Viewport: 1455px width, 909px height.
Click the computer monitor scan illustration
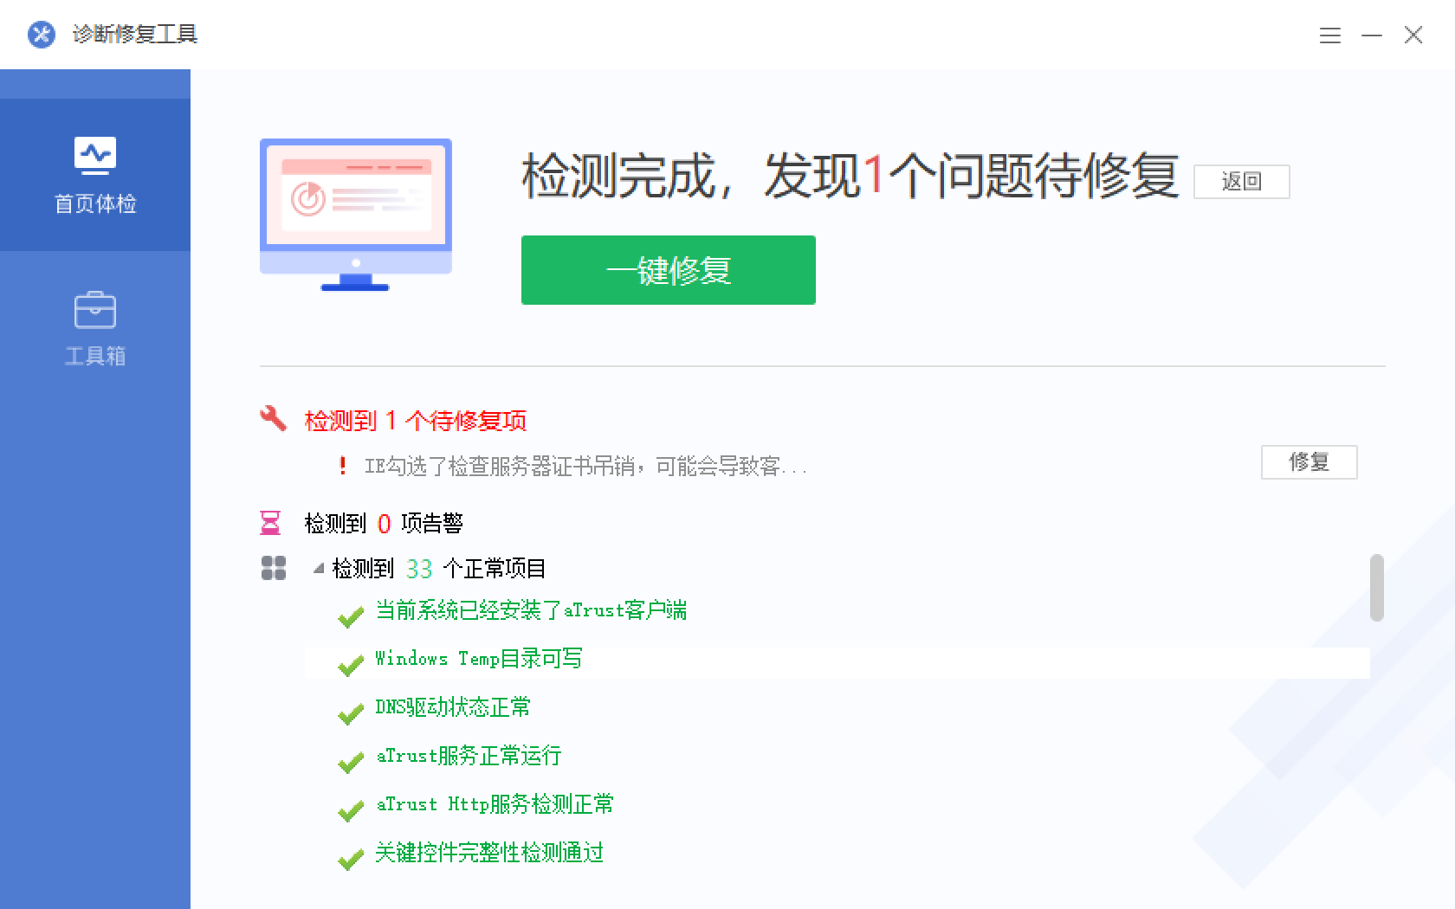point(356,214)
